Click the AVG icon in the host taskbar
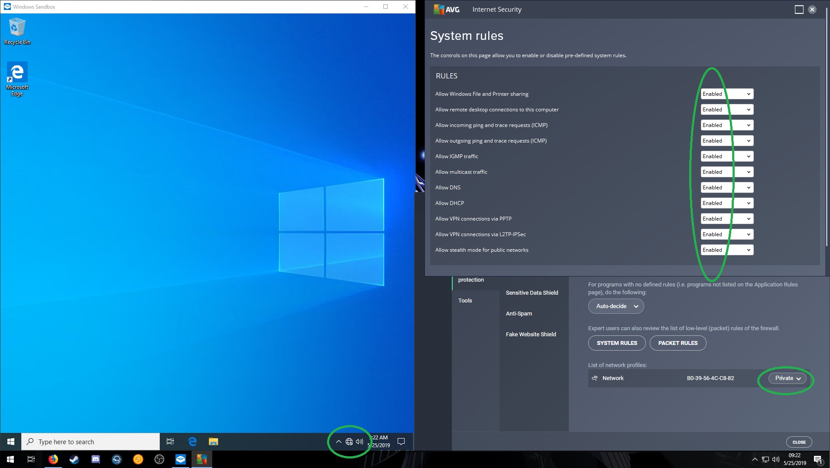 tap(202, 459)
